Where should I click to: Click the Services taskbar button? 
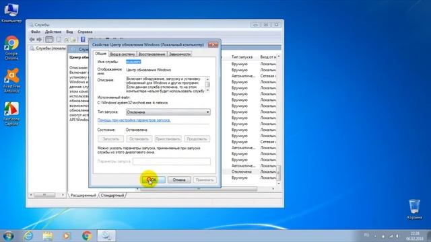[x=106, y=236]
